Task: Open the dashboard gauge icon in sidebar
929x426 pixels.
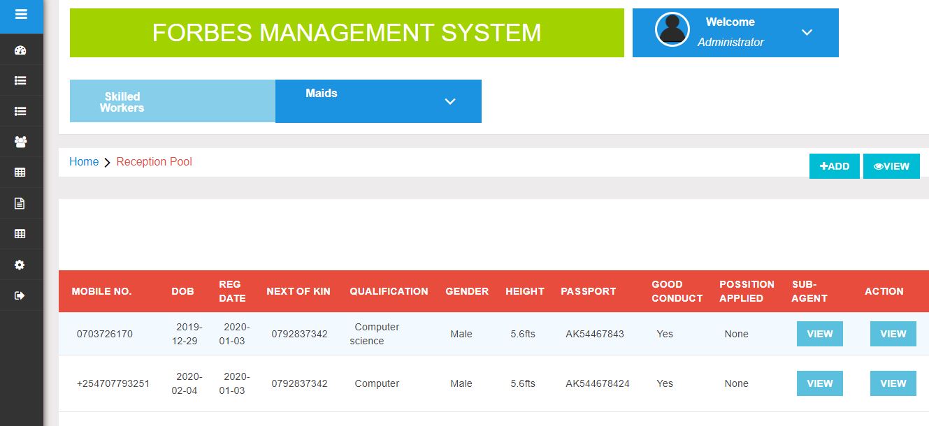Action: click(x=20, y=50)
